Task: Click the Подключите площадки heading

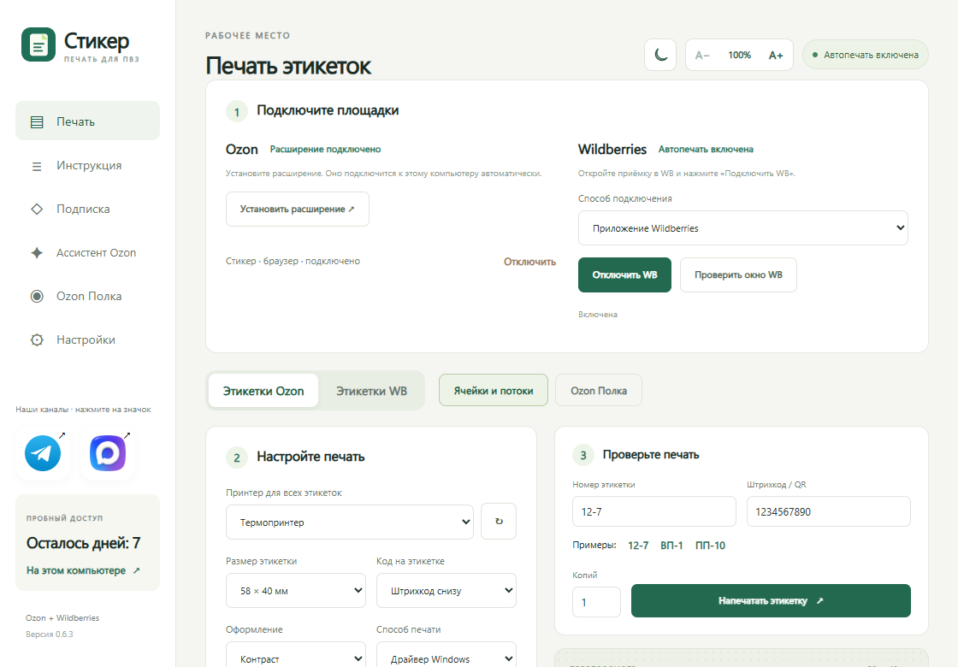Action: point(328,110)
